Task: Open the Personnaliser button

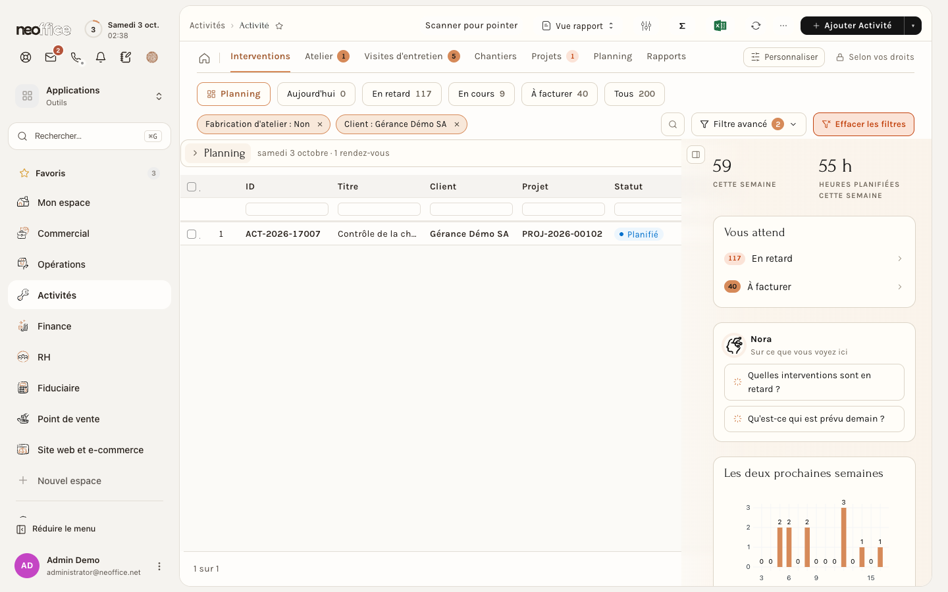Action: point(784,57)
